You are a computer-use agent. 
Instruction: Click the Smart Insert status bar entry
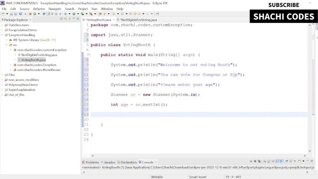[198, 177]
